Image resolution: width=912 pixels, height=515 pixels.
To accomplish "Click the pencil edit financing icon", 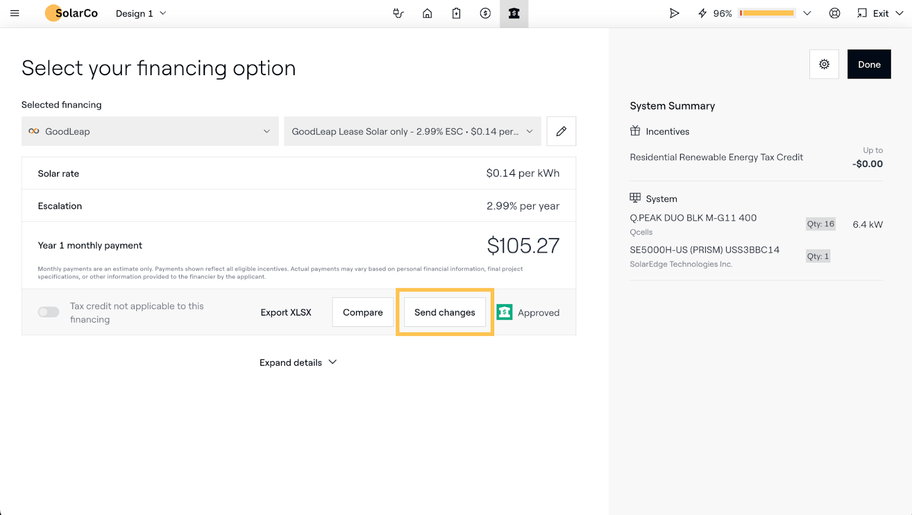I will click(x=561, y=131).
